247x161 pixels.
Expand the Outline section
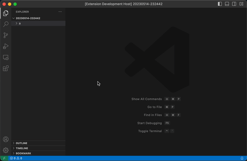pyautogui.click(x=39, y=143)
